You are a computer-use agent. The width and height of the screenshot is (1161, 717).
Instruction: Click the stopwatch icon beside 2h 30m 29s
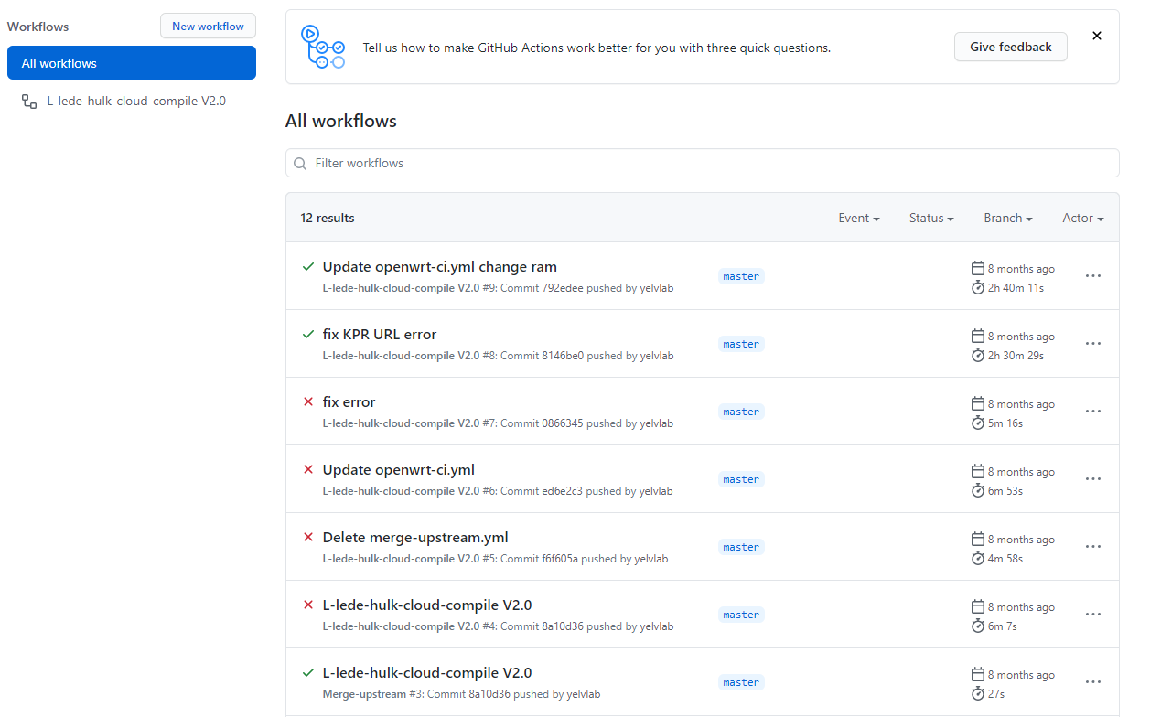[978, 356]
